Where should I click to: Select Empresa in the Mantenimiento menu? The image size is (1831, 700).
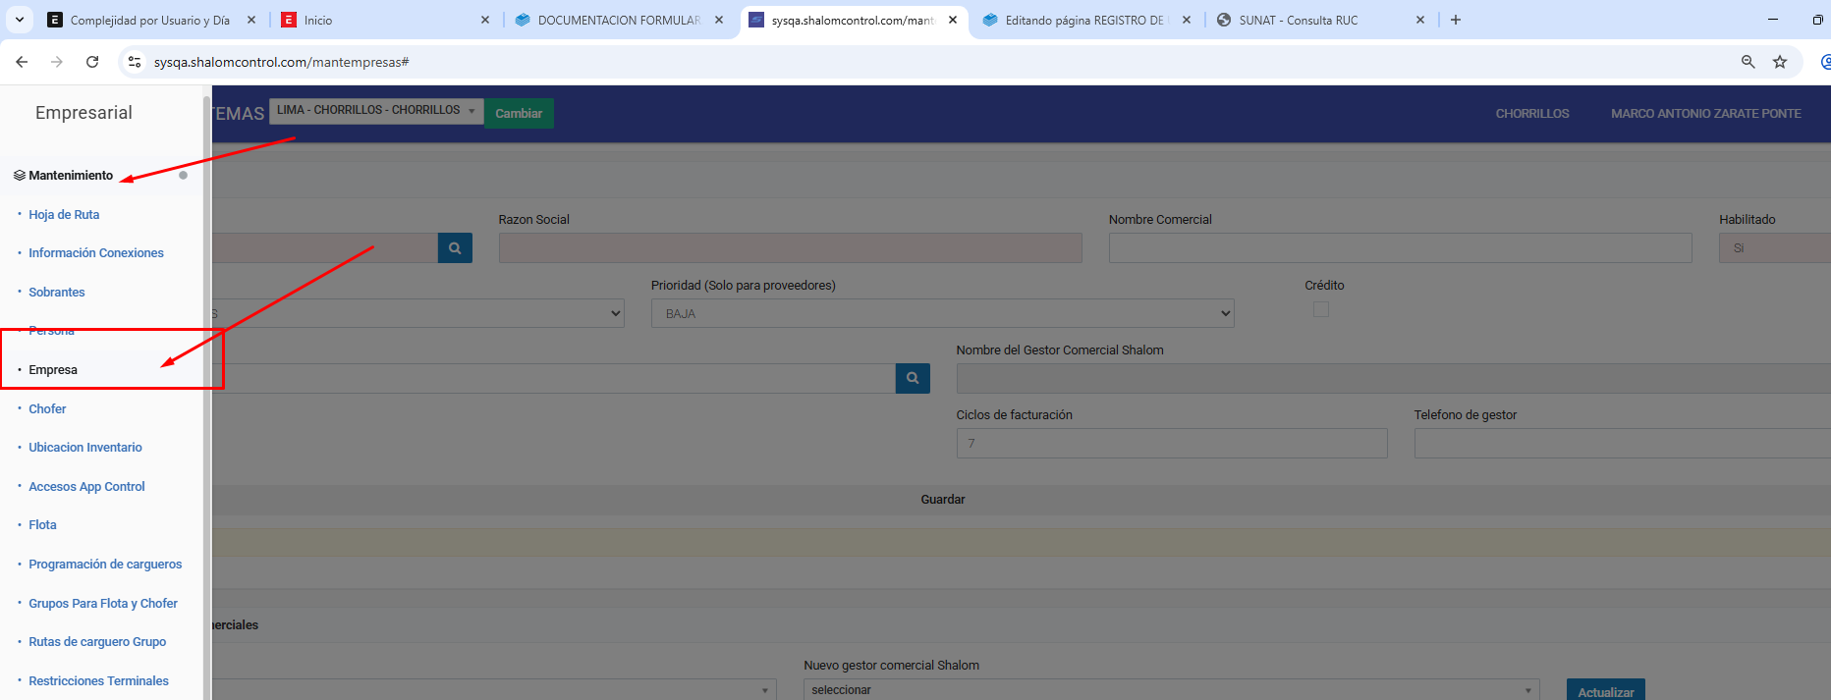click(x=53, y=370)
